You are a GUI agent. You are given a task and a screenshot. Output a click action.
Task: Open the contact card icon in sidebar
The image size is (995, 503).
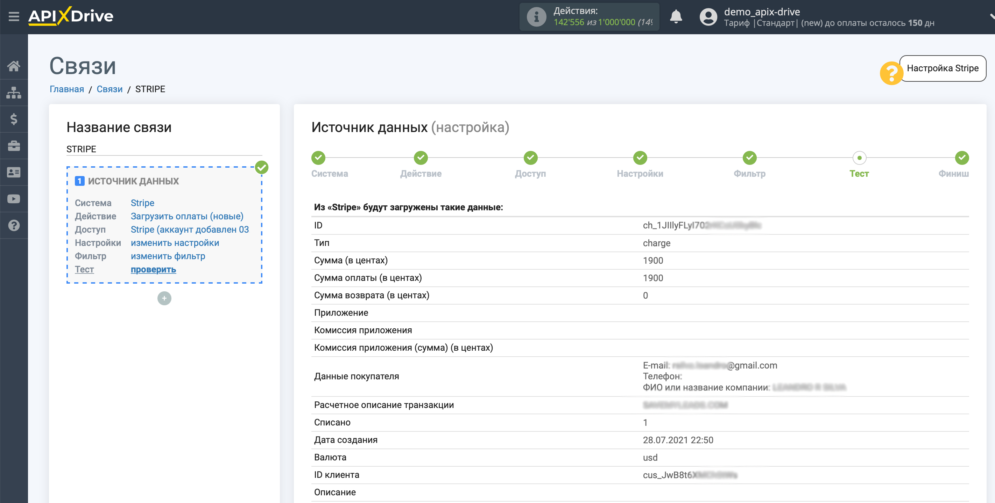(14, 173)
